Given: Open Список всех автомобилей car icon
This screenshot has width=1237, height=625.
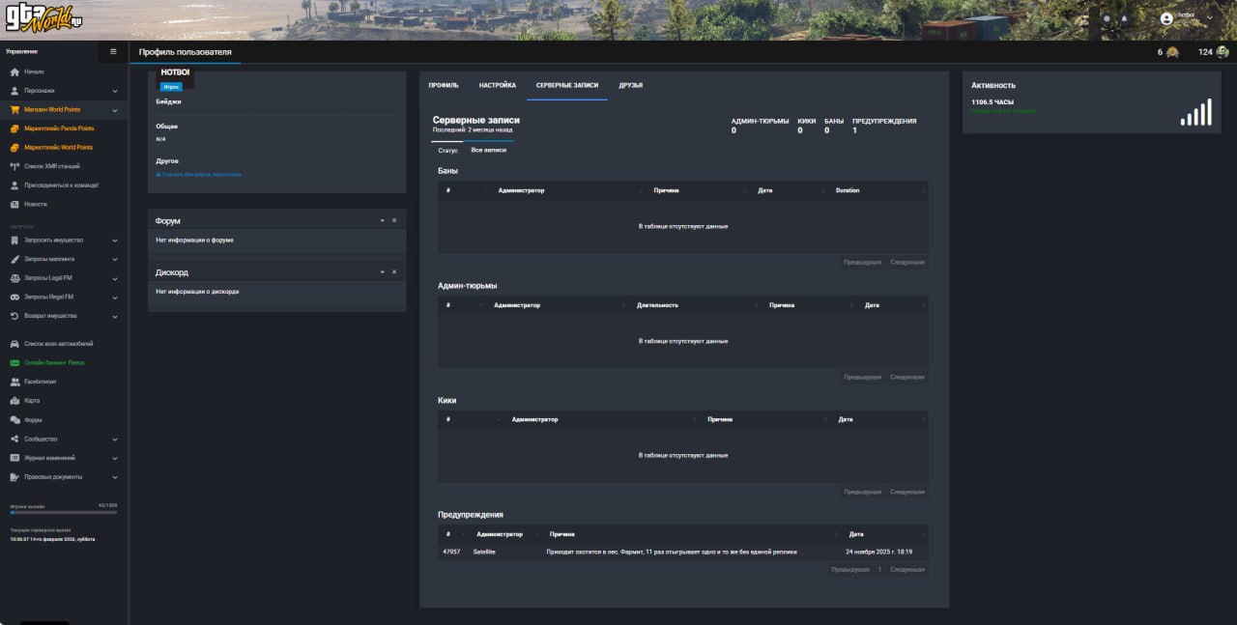Looking at the screenshot, I should (14, 344).
